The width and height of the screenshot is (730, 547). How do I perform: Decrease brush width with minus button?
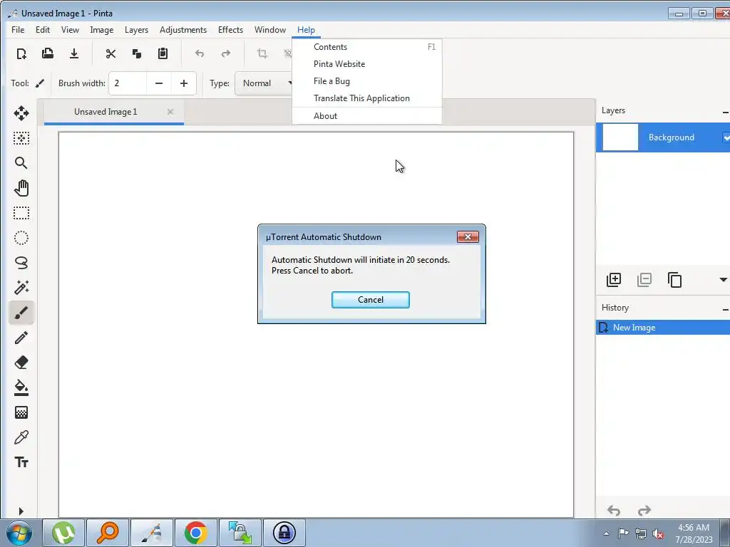[159, 83]
